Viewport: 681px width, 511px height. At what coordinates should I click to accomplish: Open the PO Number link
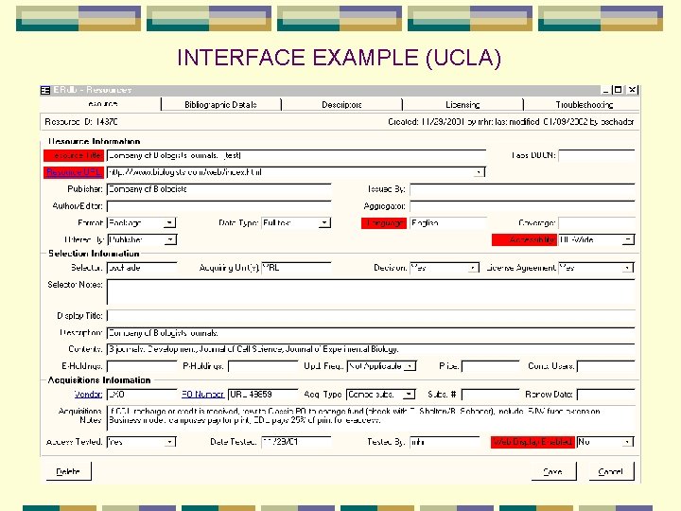point(202,395)
